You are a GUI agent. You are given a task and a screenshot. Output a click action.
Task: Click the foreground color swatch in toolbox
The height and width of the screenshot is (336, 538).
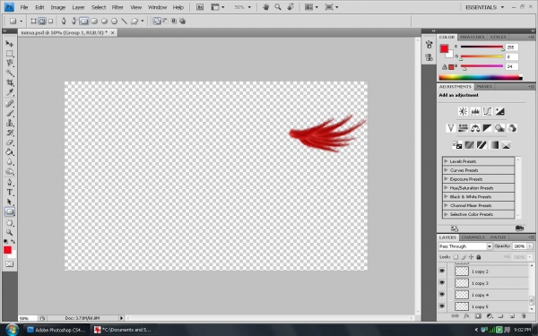pyautogui.click(x=7, y=250)
